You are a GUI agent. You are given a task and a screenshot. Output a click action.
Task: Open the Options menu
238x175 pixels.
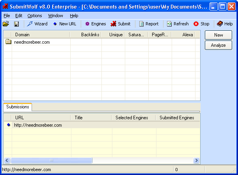[35, 16]
